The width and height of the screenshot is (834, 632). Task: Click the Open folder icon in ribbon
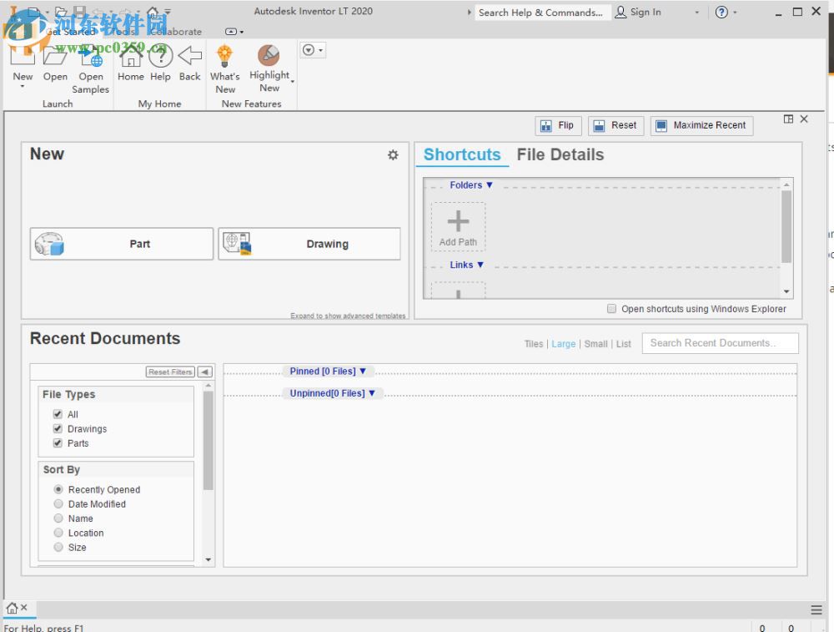(x=55, y=58)
